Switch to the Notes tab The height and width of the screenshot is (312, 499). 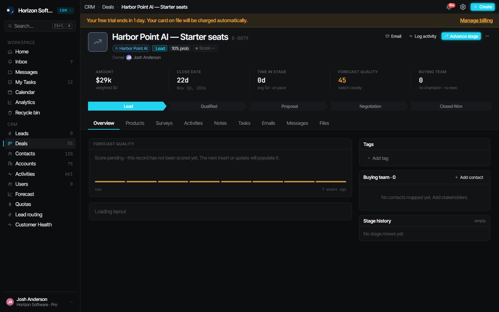point(220,123)
